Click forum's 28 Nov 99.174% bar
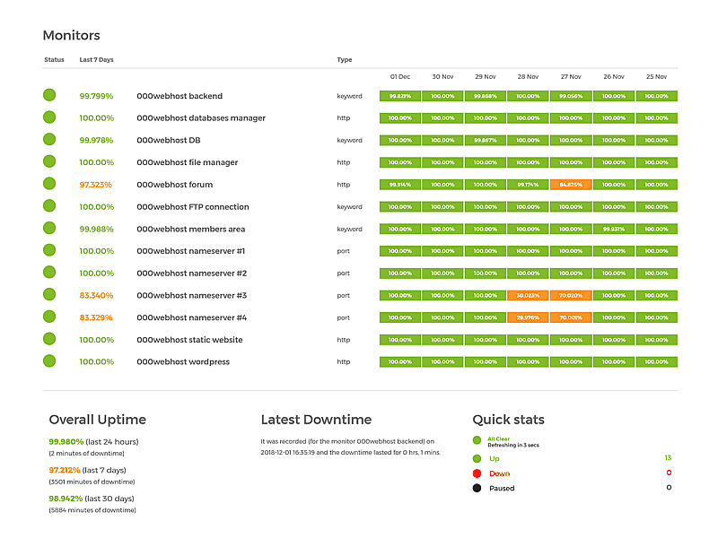Viewport: 718px width, 547px height. [x=528, y=185]
